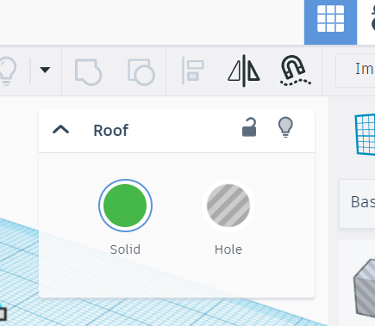
Task: Pick the striped gray box hole shape thumbnail
Action: click(x=364, y=287)
